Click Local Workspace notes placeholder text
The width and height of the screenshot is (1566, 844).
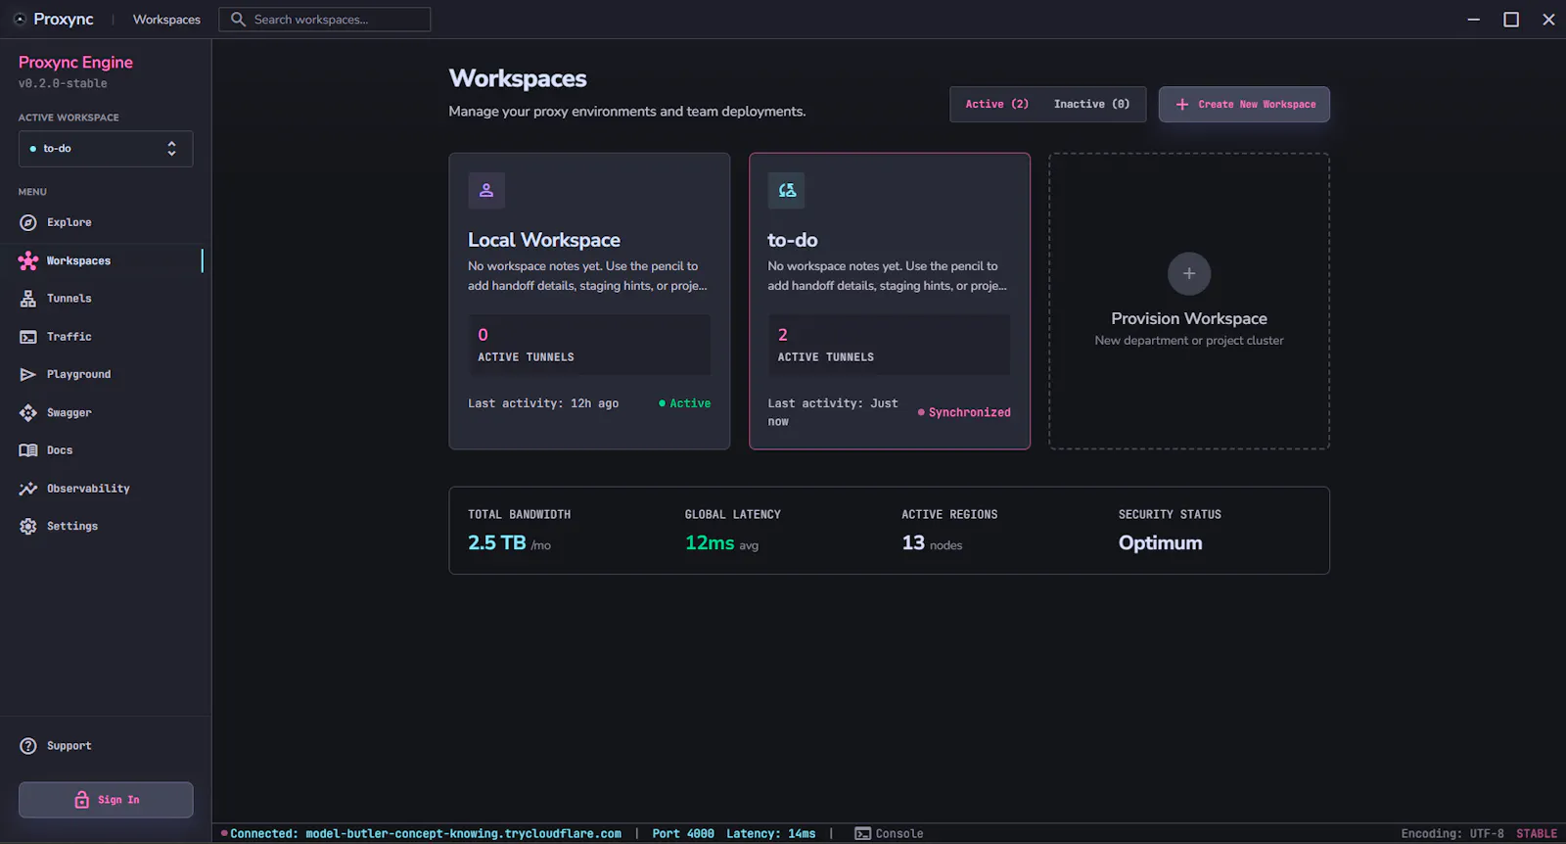coord(587,276)
